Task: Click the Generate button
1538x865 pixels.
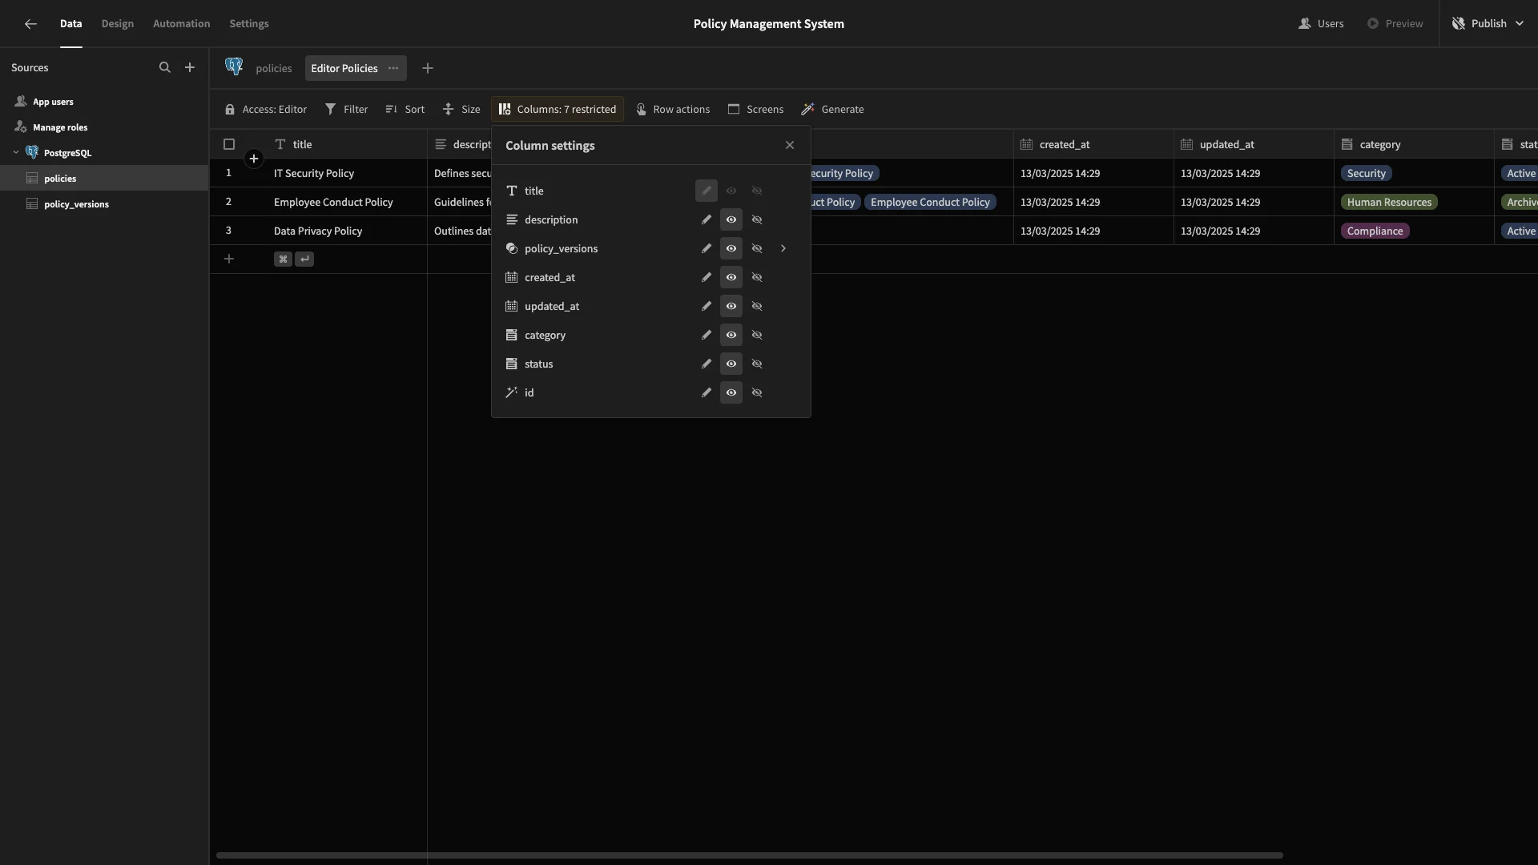Action: coord(833,110)
